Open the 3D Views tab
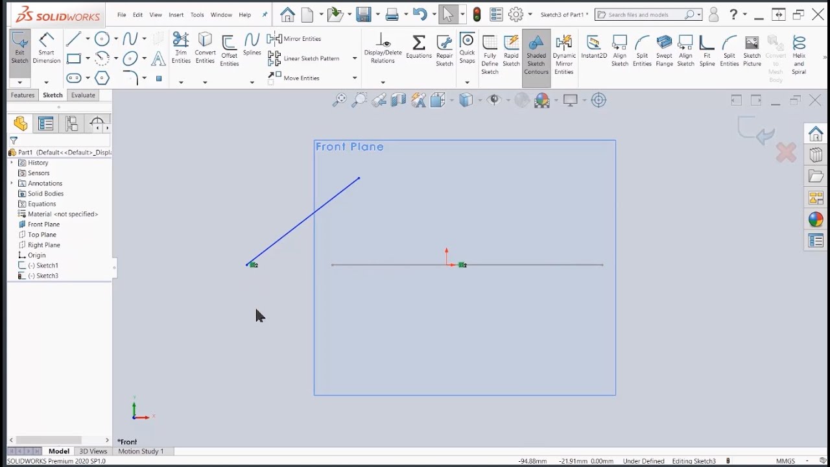Screen dimensions: 830x467 (x=93, y=451)
